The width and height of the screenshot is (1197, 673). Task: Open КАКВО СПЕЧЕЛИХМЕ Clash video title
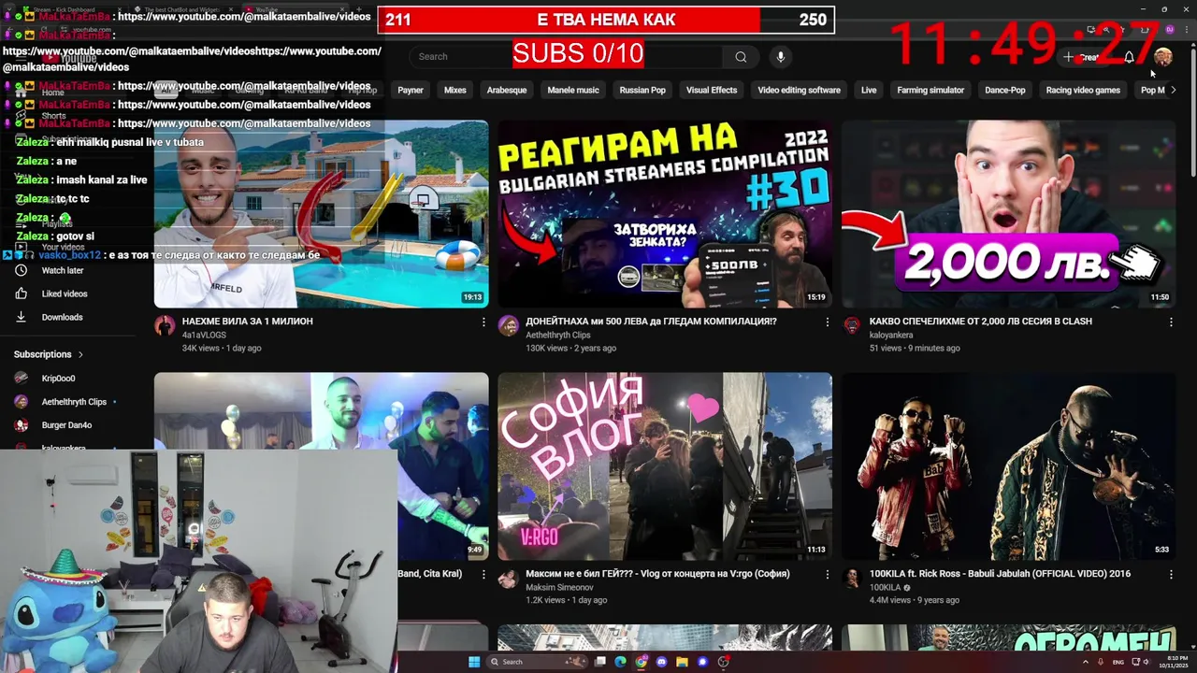(980, 322)
